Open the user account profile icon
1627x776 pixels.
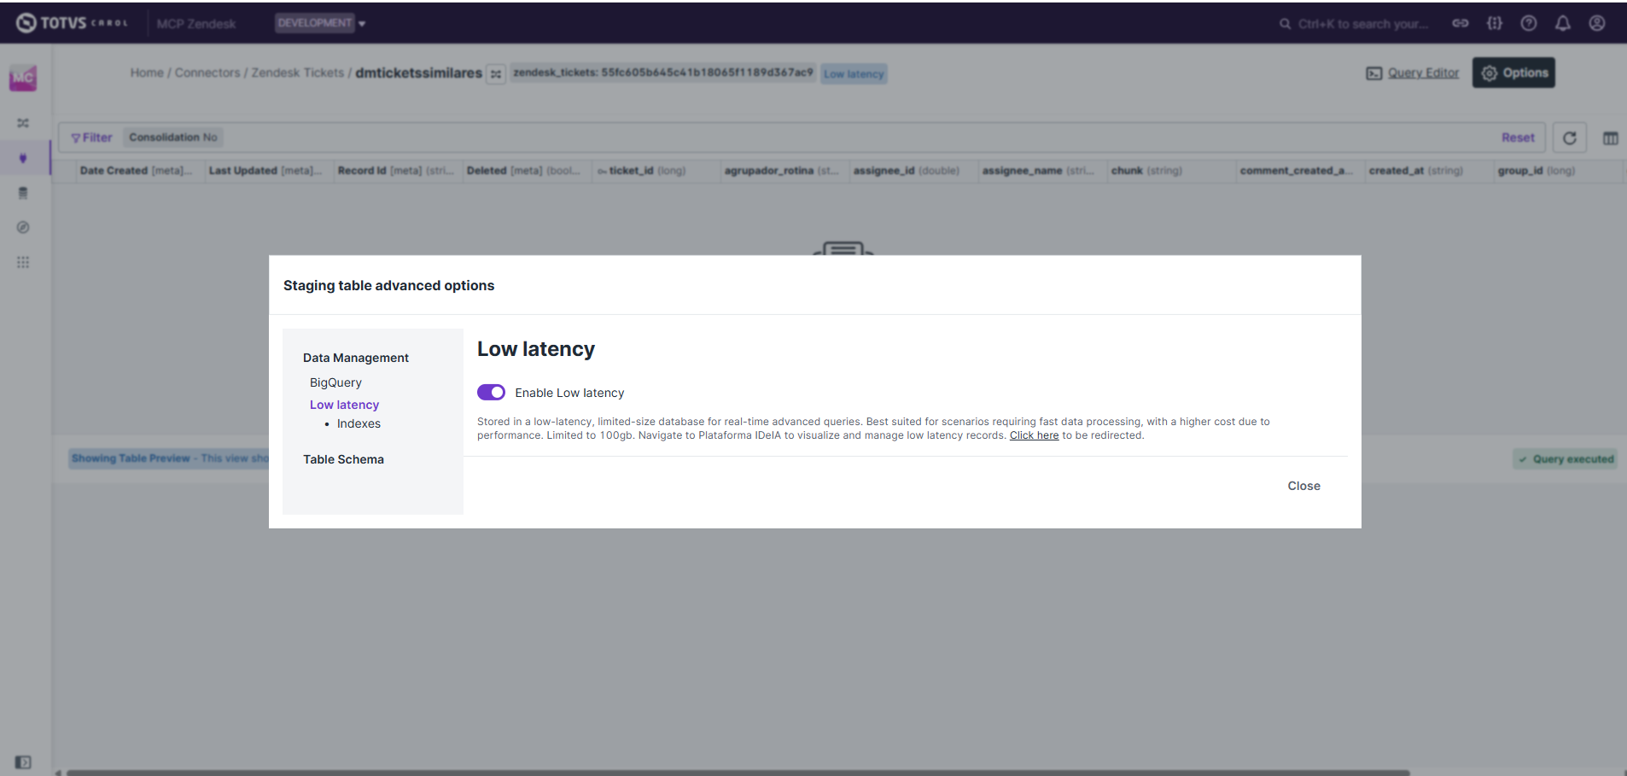[1596, 24]
